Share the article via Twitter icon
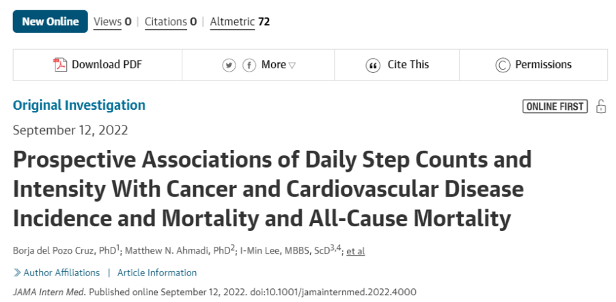This screenshot has height=302, width=616. [x=229, y=65]
